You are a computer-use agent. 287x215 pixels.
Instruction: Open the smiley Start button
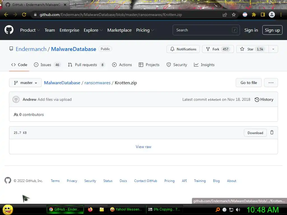pos(8,209)
